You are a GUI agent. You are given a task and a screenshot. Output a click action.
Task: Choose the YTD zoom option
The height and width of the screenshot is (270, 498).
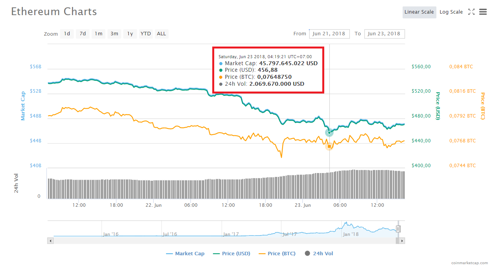pos(146,34)
